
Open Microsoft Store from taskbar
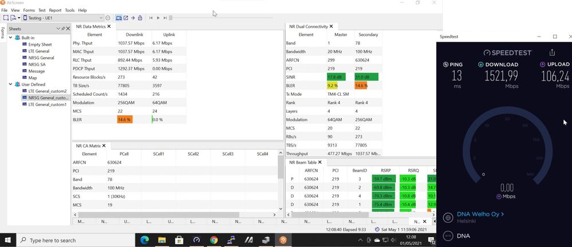(x=179, y=240)
